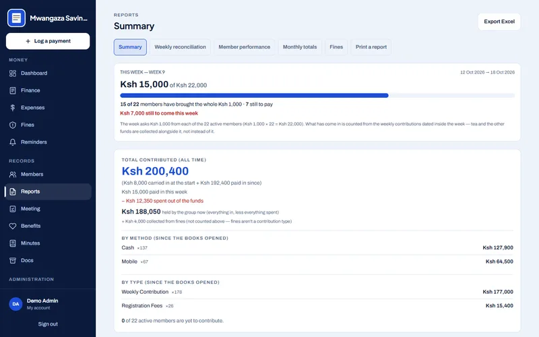Click the This Week — Week 9 label
The height and width of the screenshot is (337, 539).
[142, 72]
